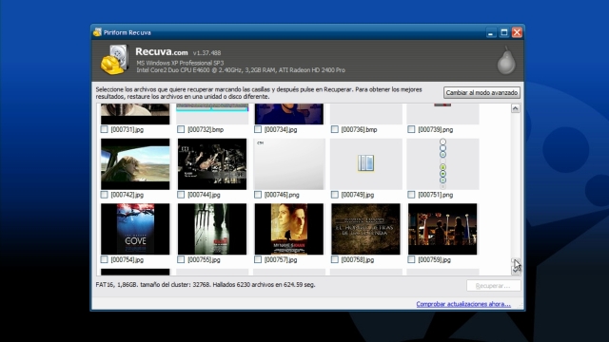Image resolution: width=609 pixels, height=342 pixels.
Task: Click the scrollbar down arrow
Action: pos(516,270)
